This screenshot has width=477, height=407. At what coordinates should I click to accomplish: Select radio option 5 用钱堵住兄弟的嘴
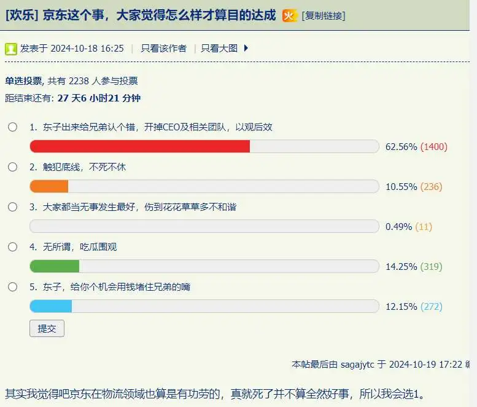[12, 287]
